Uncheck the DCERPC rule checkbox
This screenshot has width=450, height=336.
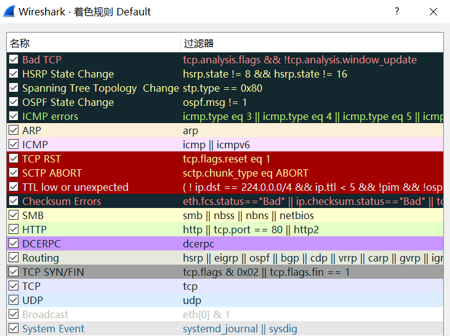click(14, 243)
